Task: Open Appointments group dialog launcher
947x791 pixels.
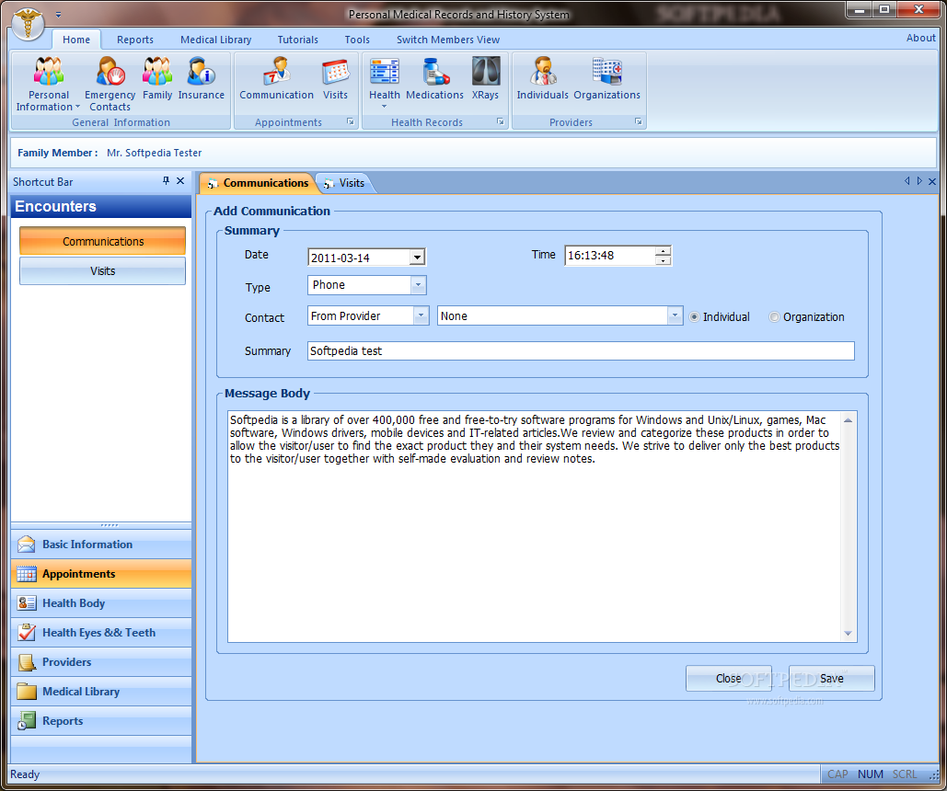Action: pos(351,121)
